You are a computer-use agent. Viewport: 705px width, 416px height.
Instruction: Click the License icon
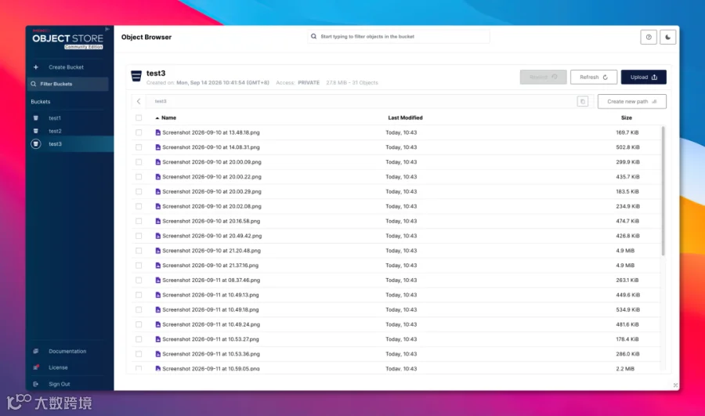click(x=35, y=367)
